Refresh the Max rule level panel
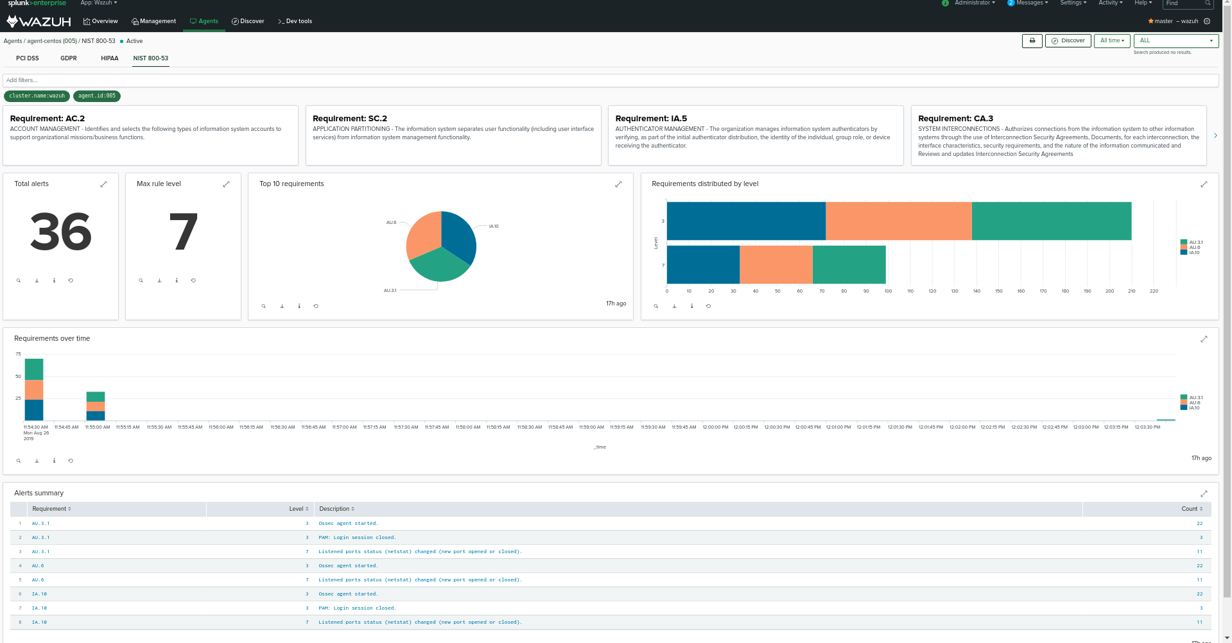 [193, 280]
